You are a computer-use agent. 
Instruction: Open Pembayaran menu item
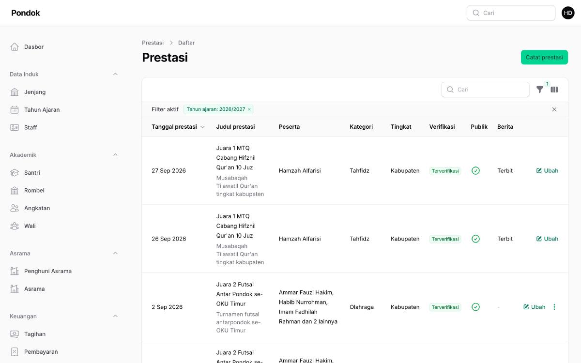[x=64, y=352]
